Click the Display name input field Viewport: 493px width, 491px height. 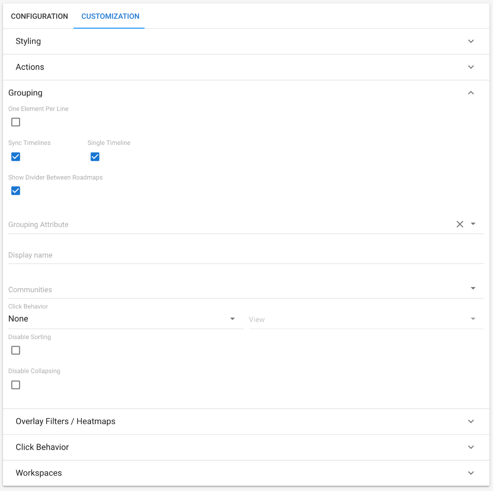coord(246,255)
